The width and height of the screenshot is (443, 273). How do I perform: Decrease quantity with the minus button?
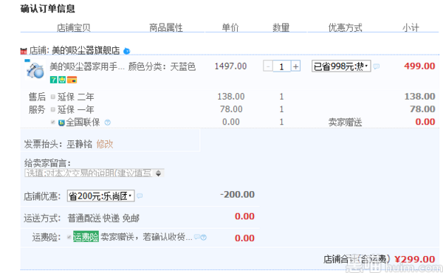(268, 66)
